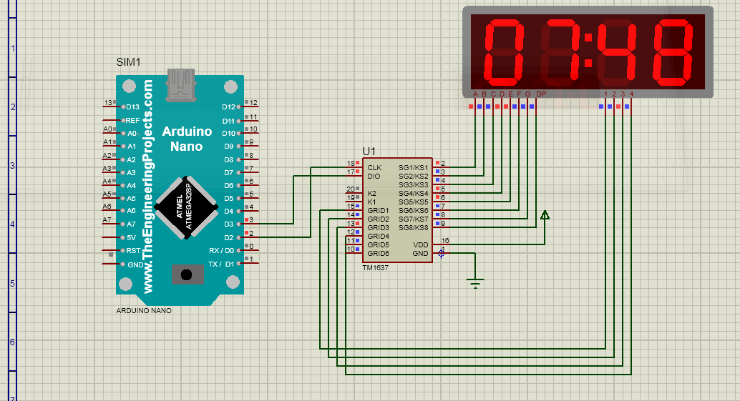740x401 pixels.
Task: Click the A1 analog pin
Action: coord(132,147)
